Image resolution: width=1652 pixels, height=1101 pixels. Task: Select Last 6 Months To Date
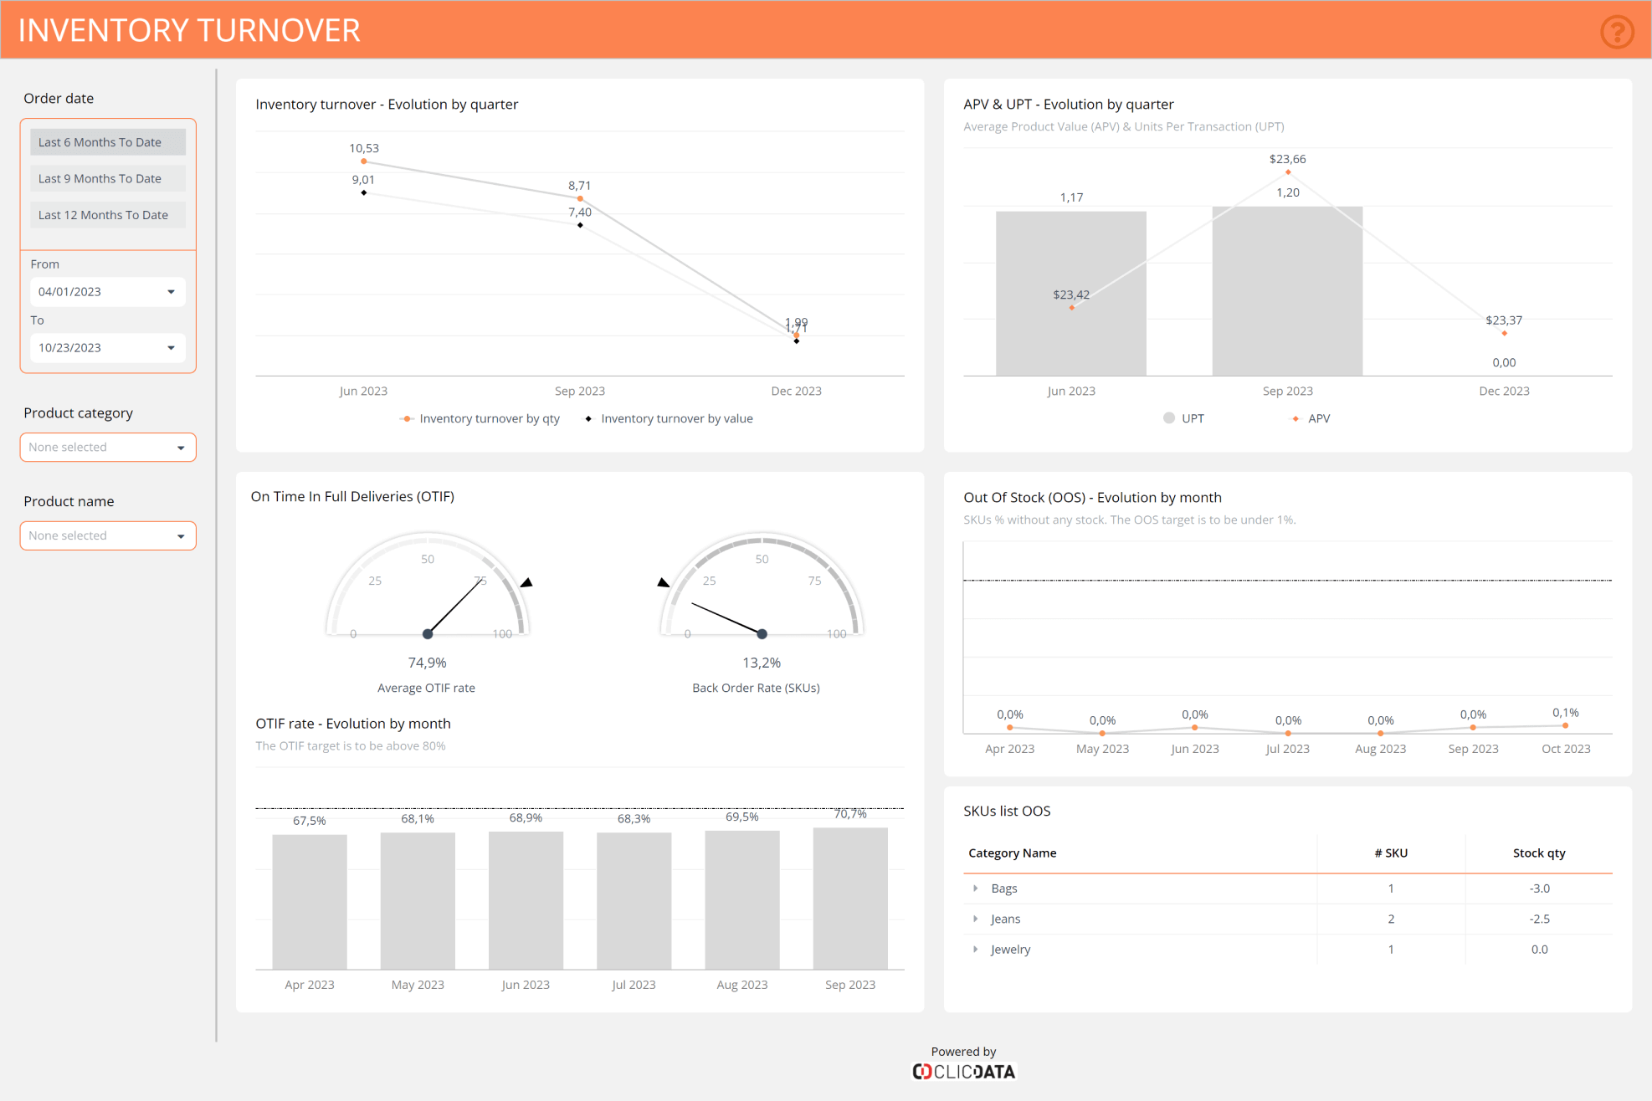click(x=108, y=142)
